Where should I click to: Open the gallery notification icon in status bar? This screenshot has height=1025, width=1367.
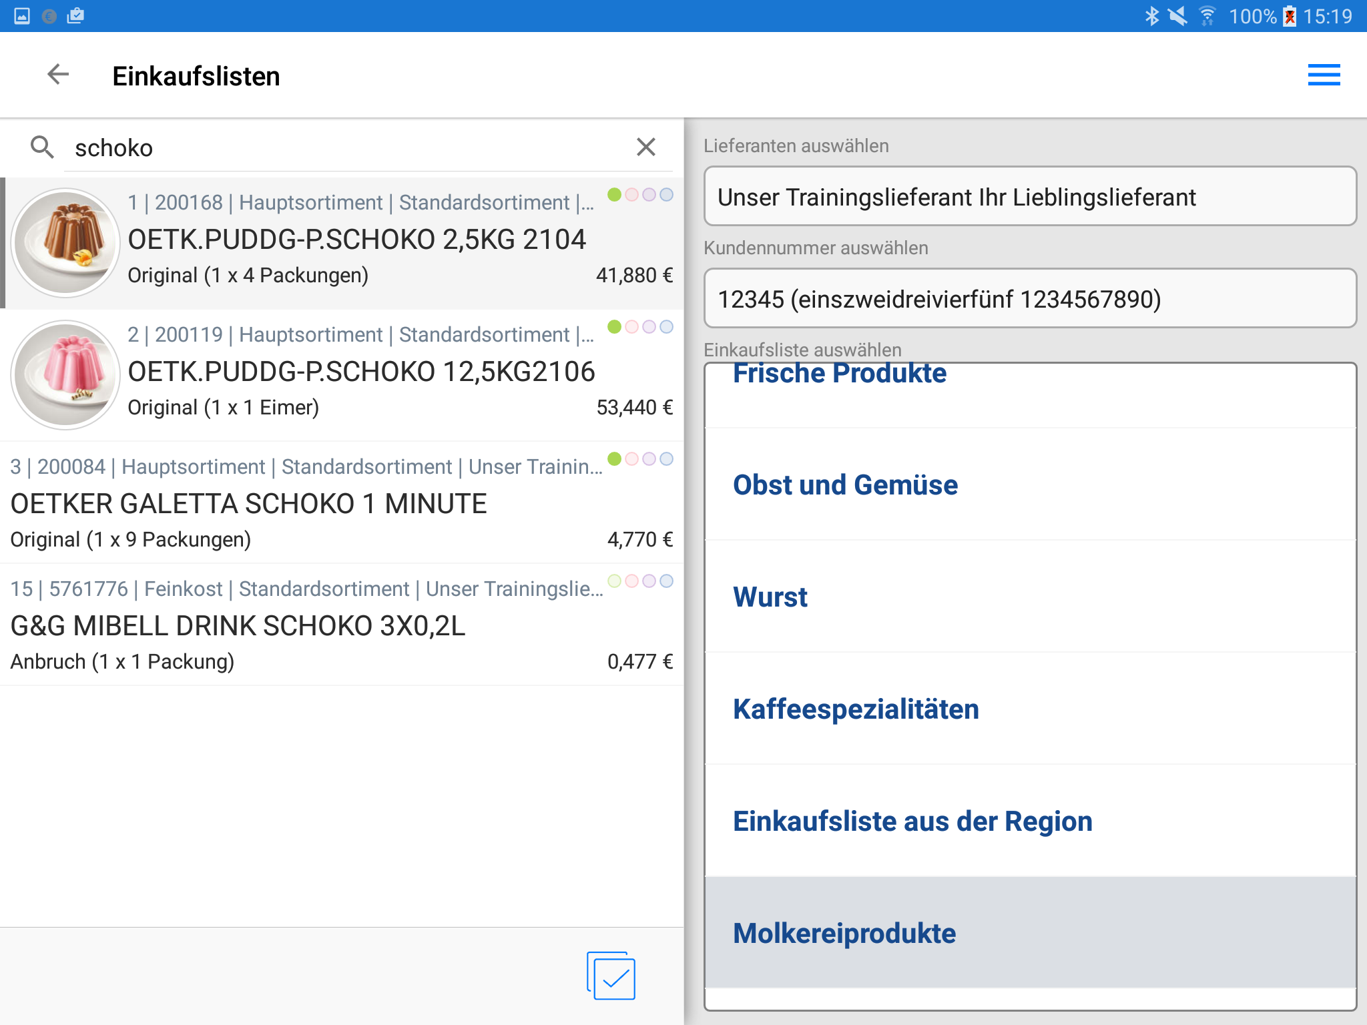(22, 16)
